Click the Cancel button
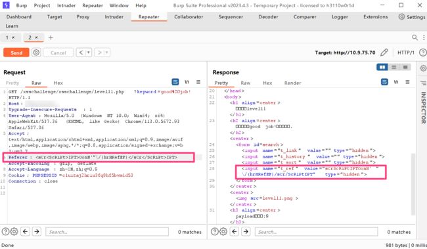The image size is (427, 249). pos(58,53)
